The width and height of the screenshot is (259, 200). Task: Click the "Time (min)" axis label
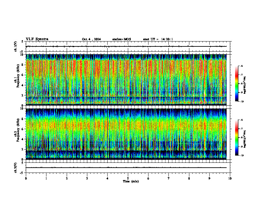coord(131,181)
